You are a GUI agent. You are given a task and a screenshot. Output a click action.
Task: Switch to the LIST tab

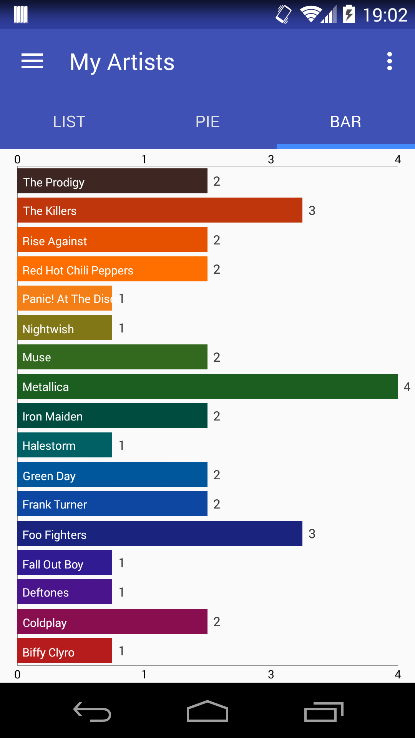tap(69, 122)
